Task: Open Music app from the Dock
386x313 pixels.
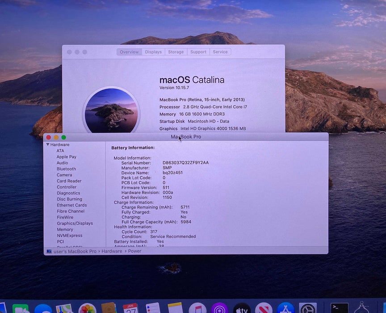Action: point(197,308)
